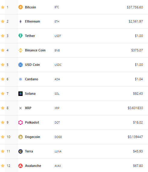Click the USD Coin blue icon
Screen dimensions: 148x172
point(20,65)
